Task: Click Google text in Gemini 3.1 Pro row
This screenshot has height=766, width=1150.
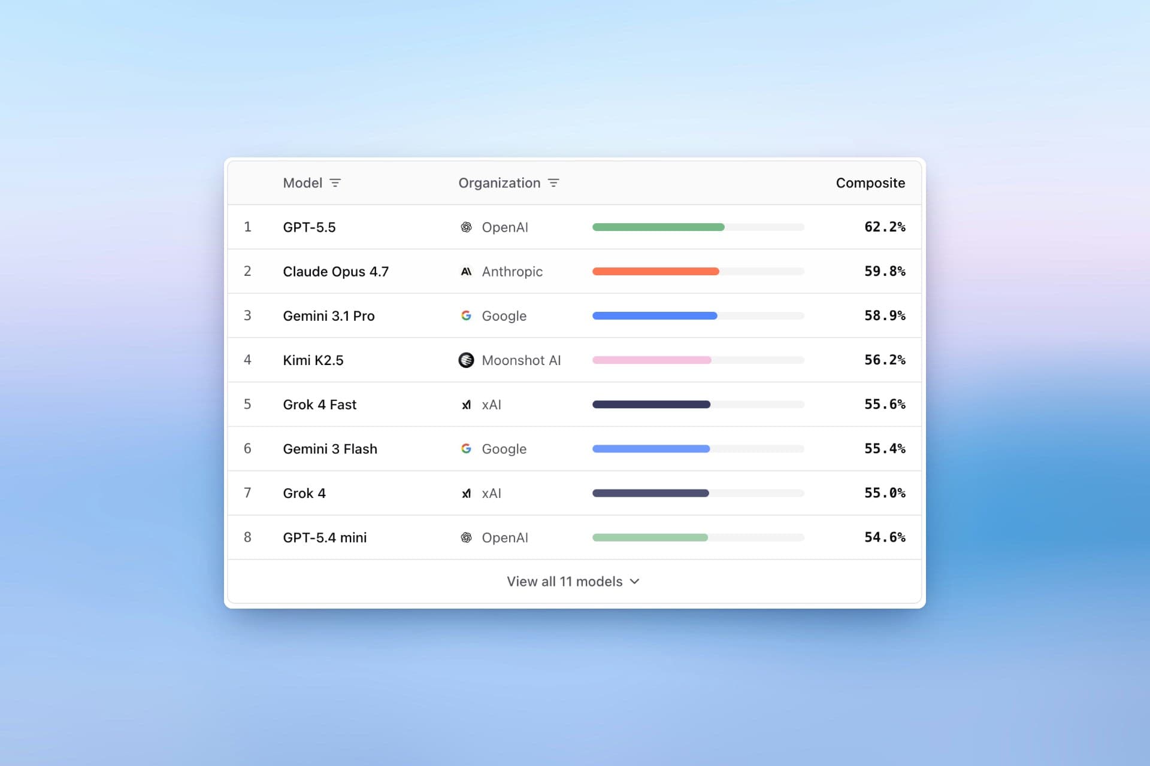Action: [x=504, y=316]
